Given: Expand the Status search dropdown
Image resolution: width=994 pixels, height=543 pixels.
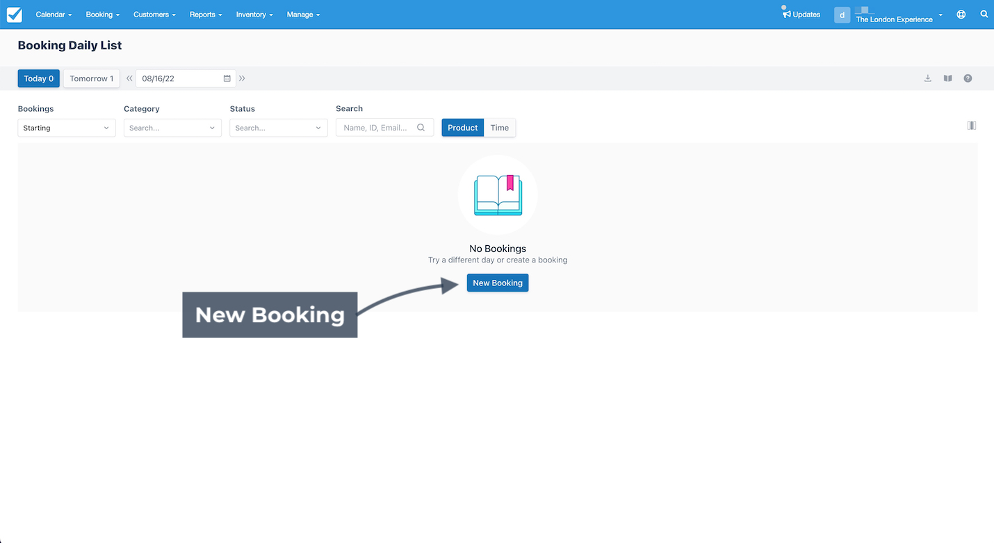Looking at the screenshot, I should [279, 128].
